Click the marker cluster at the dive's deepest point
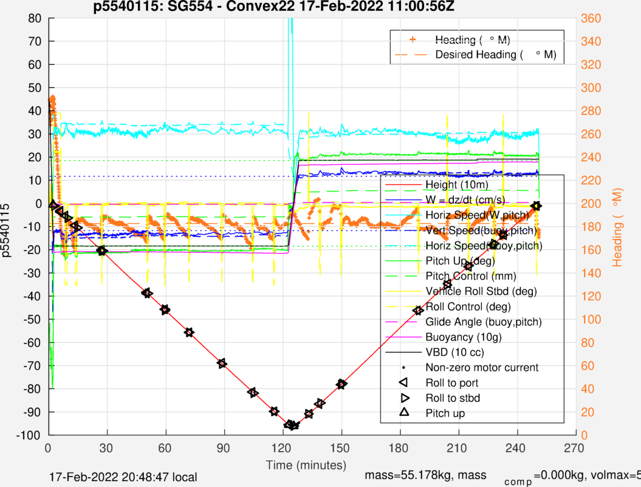Viewport: 641px width, 487px height. click(x=292, y=426)
